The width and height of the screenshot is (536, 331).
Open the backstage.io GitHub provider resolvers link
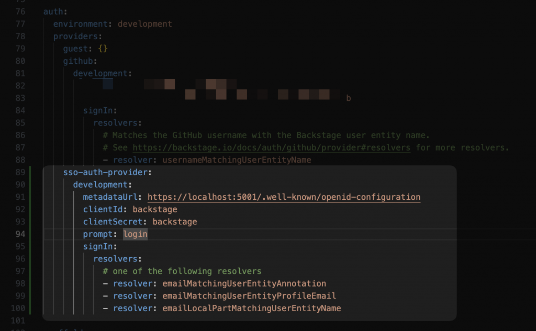(272, 147)
